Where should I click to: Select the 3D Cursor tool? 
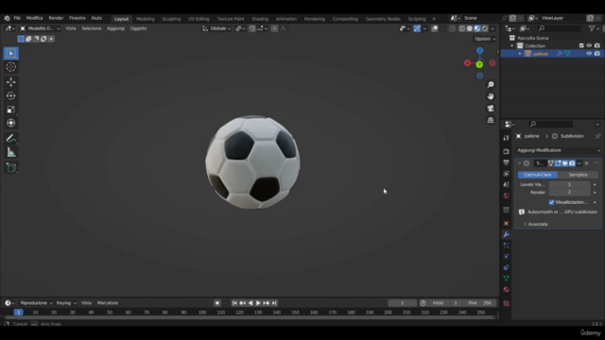coord(10,67)
